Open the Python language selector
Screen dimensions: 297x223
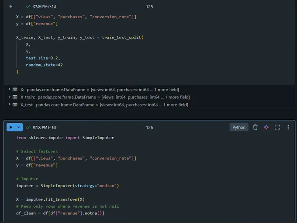tap(239, 127)
